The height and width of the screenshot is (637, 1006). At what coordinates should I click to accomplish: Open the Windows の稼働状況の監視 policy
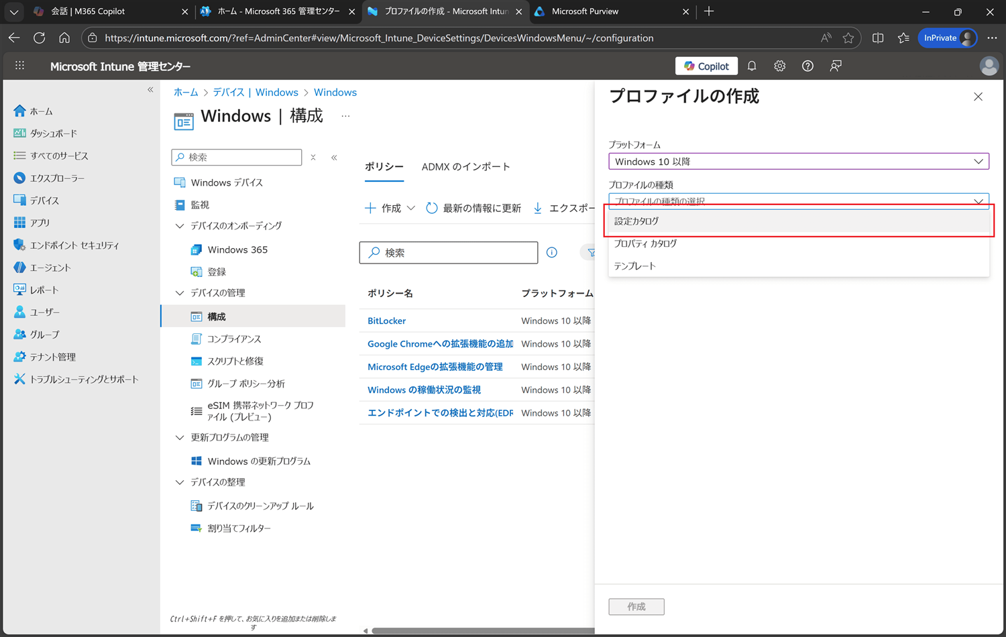(x=424, y=390)
